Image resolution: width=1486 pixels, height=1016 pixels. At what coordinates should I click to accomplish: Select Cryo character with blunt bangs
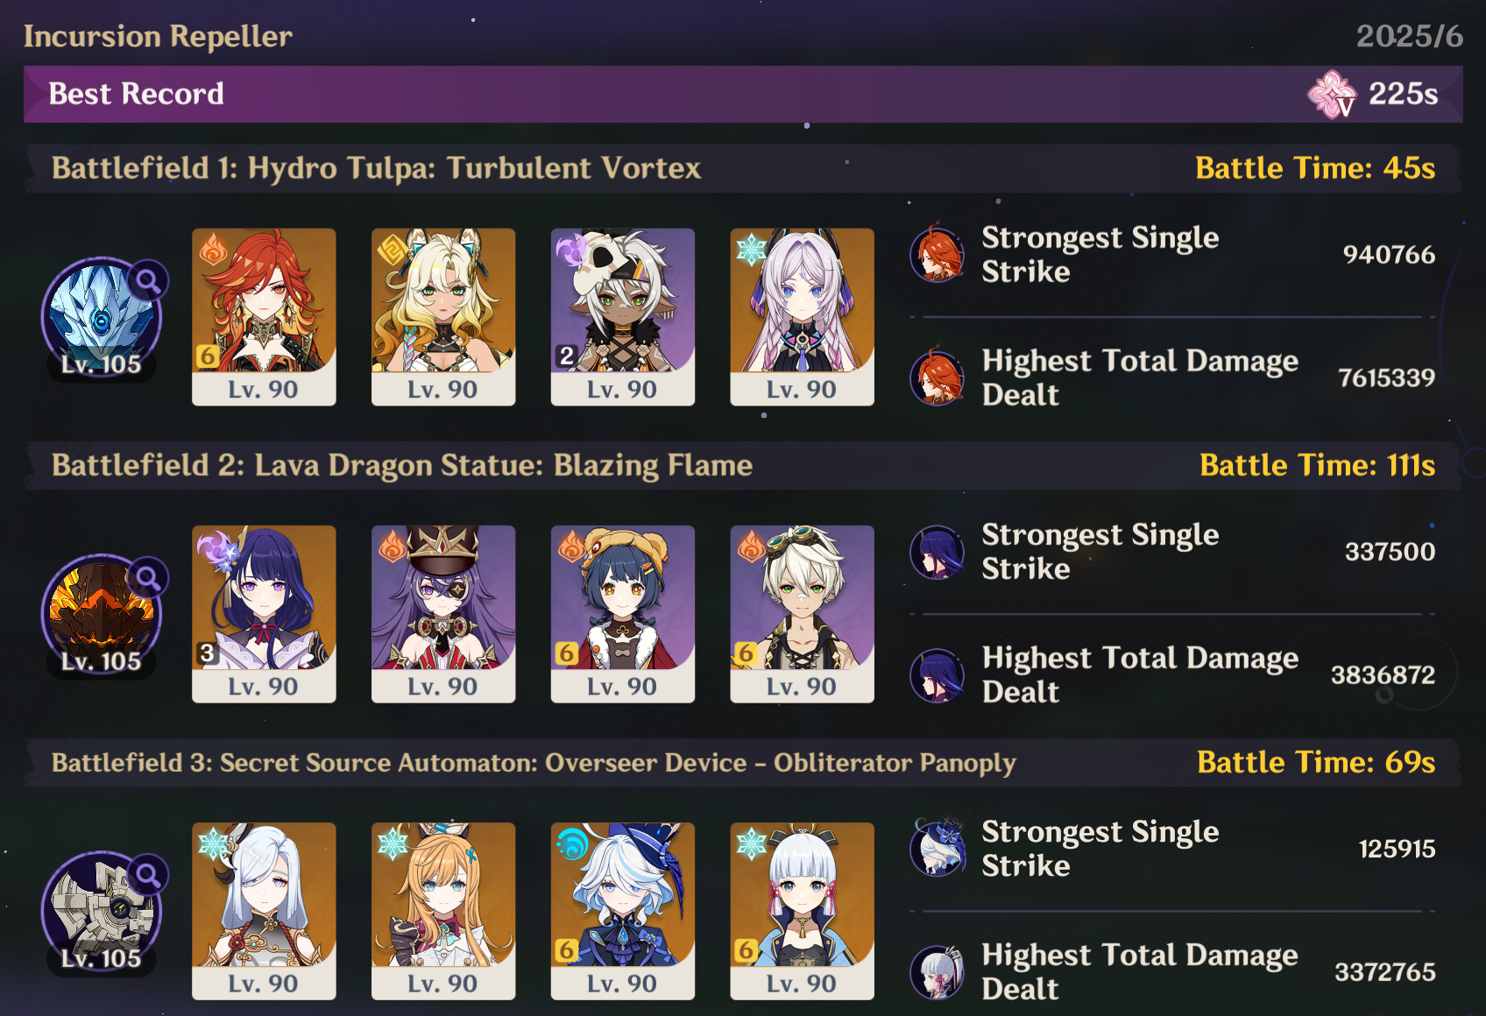pos(803,911)
